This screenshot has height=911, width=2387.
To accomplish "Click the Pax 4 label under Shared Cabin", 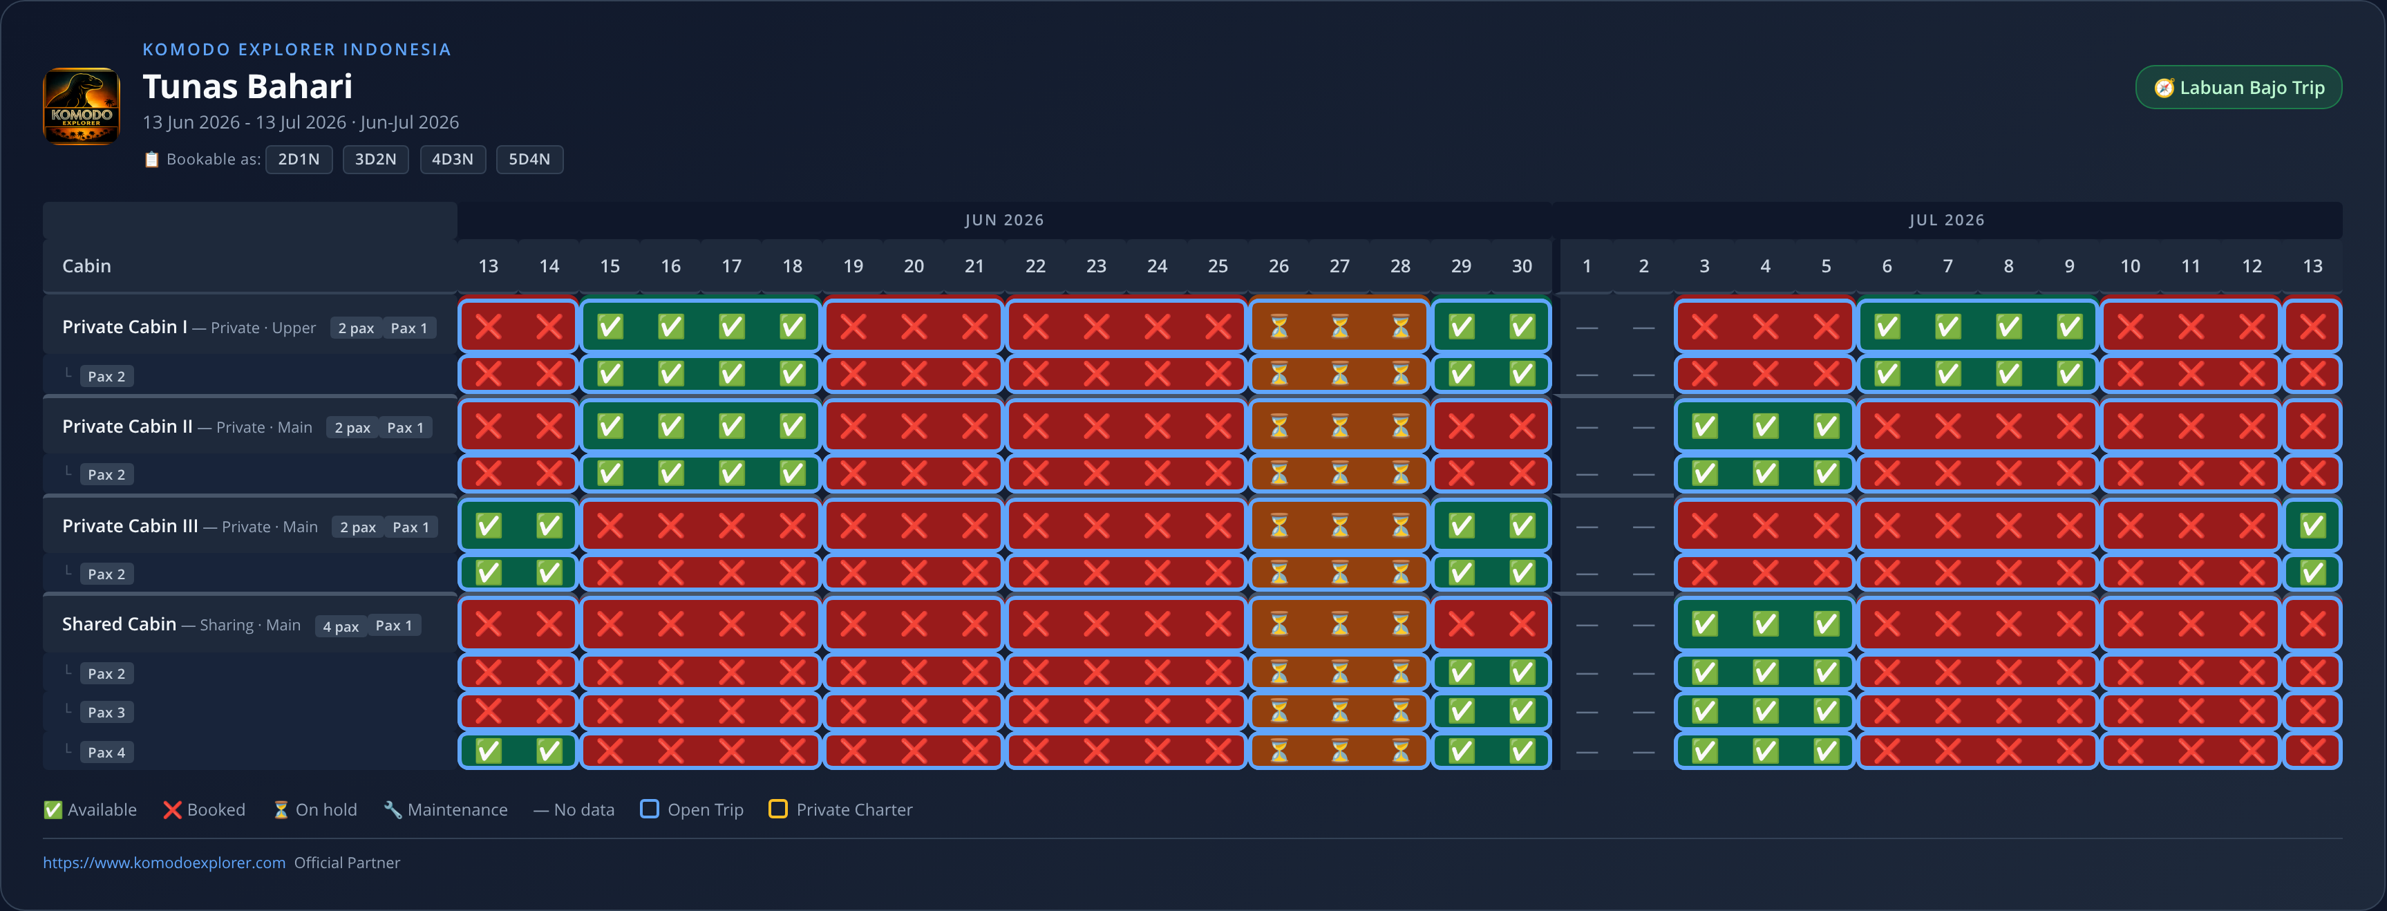I will (106, 753).
